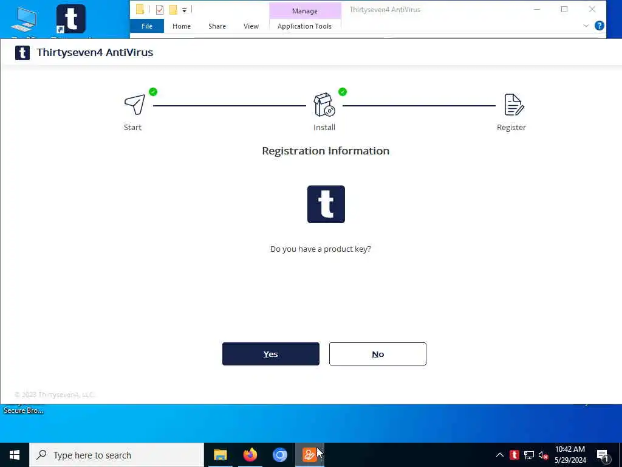Image resolution: width=622 pixels, height=467 pixels.
Task: Open the Home tab in Explorer window
Action: [x=182, y=26]
